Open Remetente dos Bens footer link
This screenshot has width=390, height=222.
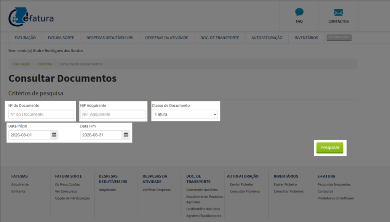tap(202, 190)
